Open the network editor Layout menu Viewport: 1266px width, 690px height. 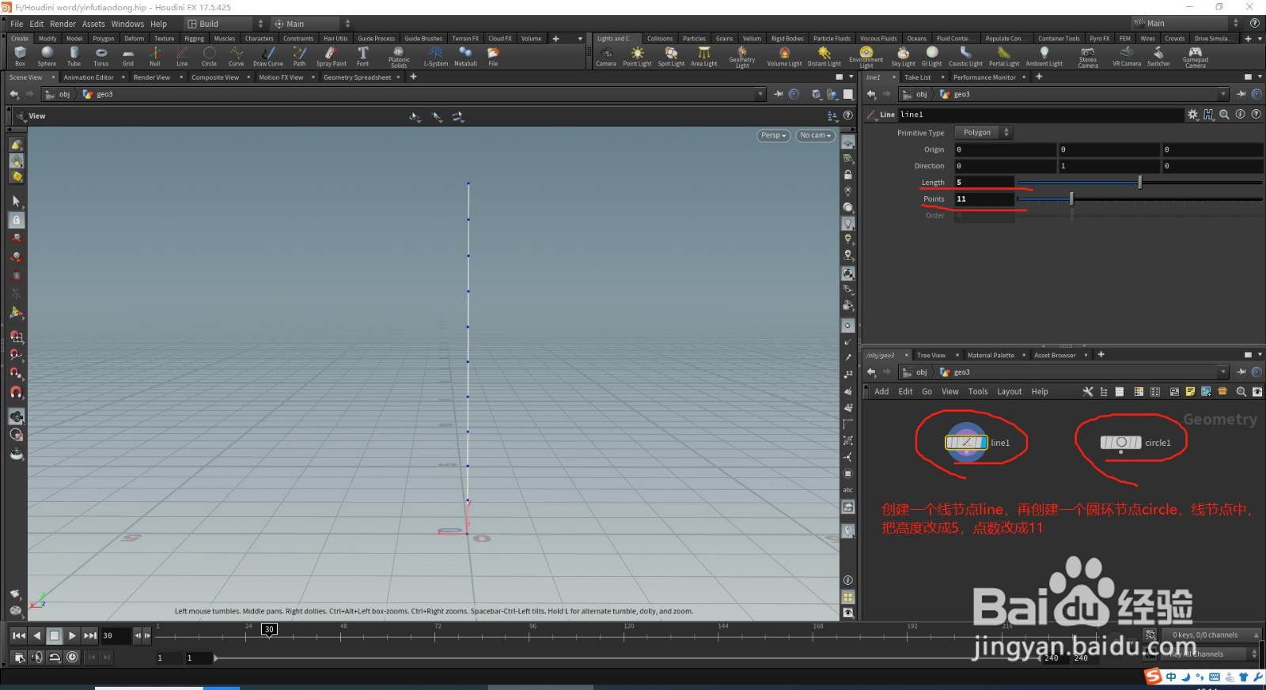tap(1009, 391)
